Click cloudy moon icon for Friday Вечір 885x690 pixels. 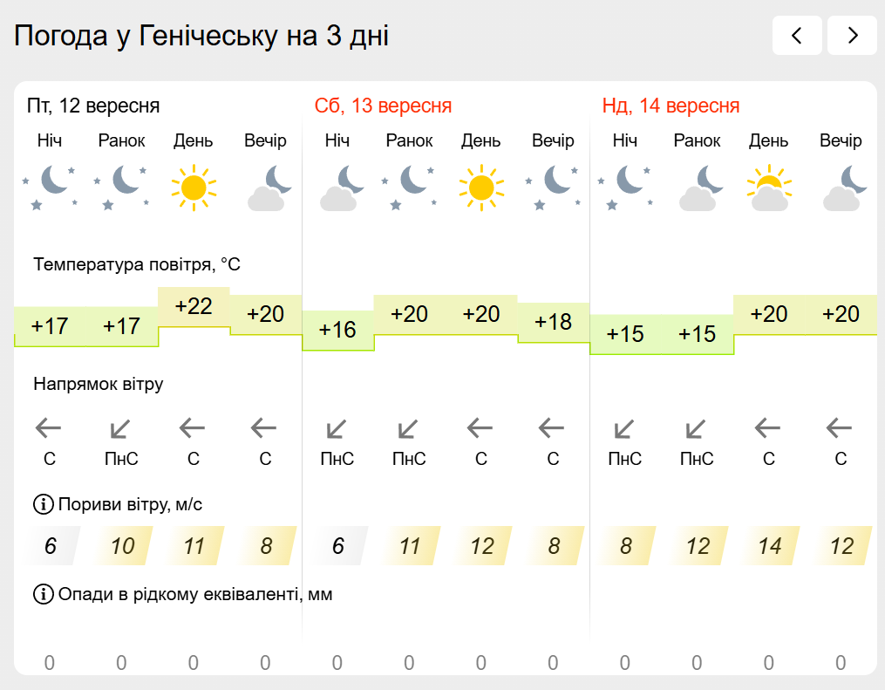tap(269, 188)
